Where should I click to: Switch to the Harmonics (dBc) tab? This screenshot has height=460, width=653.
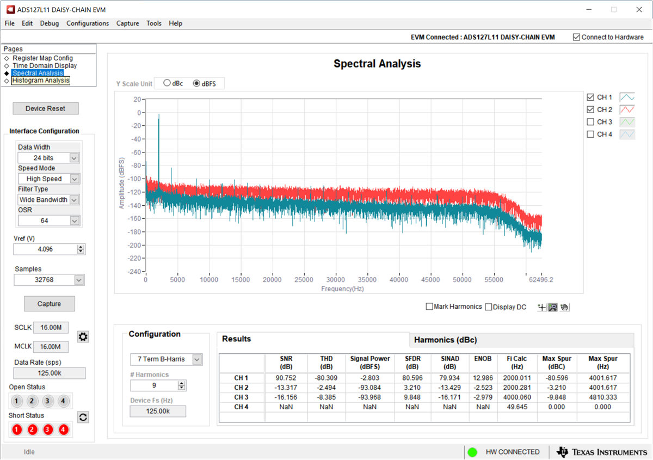coord(445,340)
